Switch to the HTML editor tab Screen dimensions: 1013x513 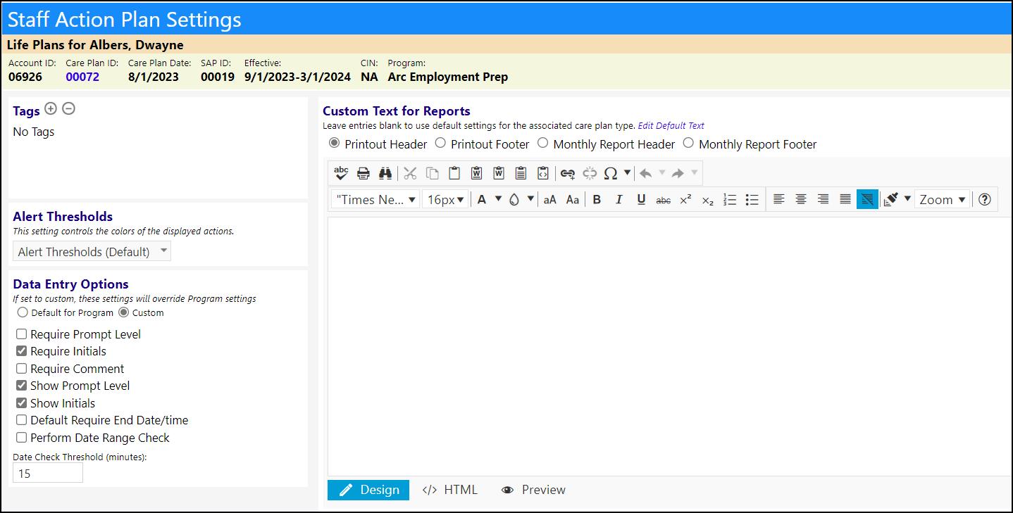click(450, 490)
